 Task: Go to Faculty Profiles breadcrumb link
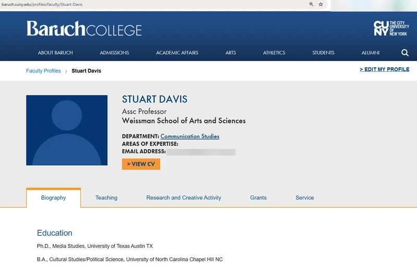43,71
